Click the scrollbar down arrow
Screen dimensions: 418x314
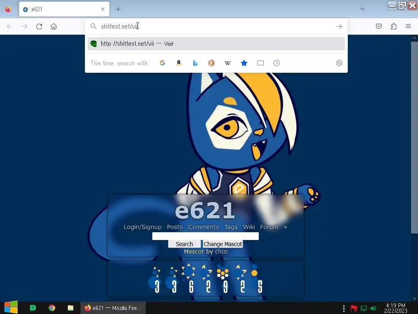415,298
